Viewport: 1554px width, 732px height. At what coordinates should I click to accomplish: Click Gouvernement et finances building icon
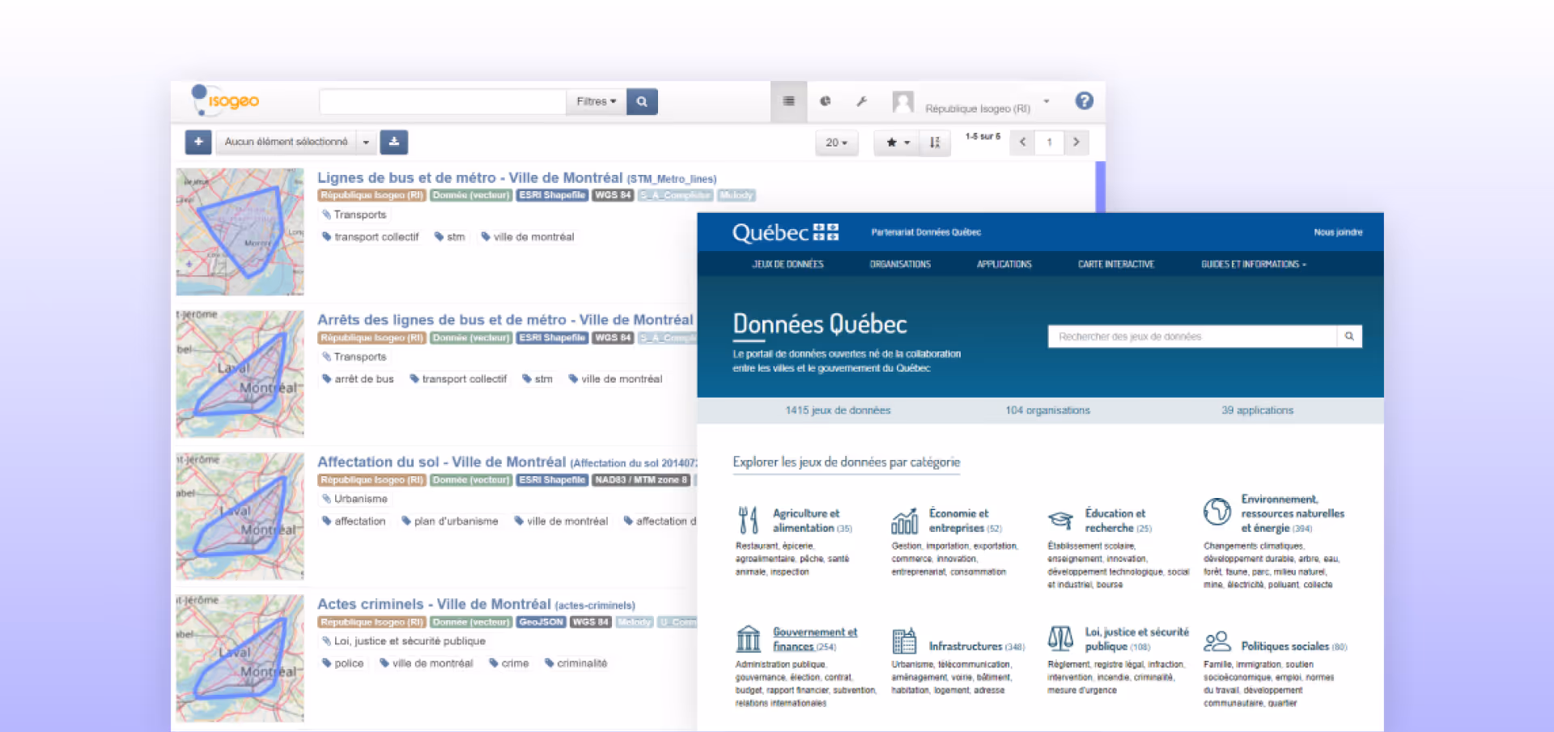(x=749, y=639)
